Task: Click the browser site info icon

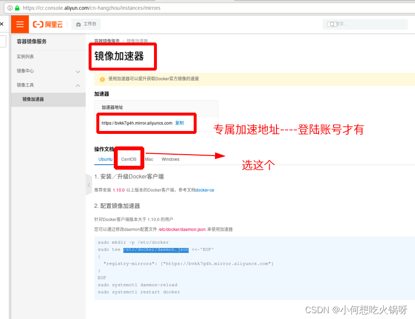Action: [x=10, y=8]
